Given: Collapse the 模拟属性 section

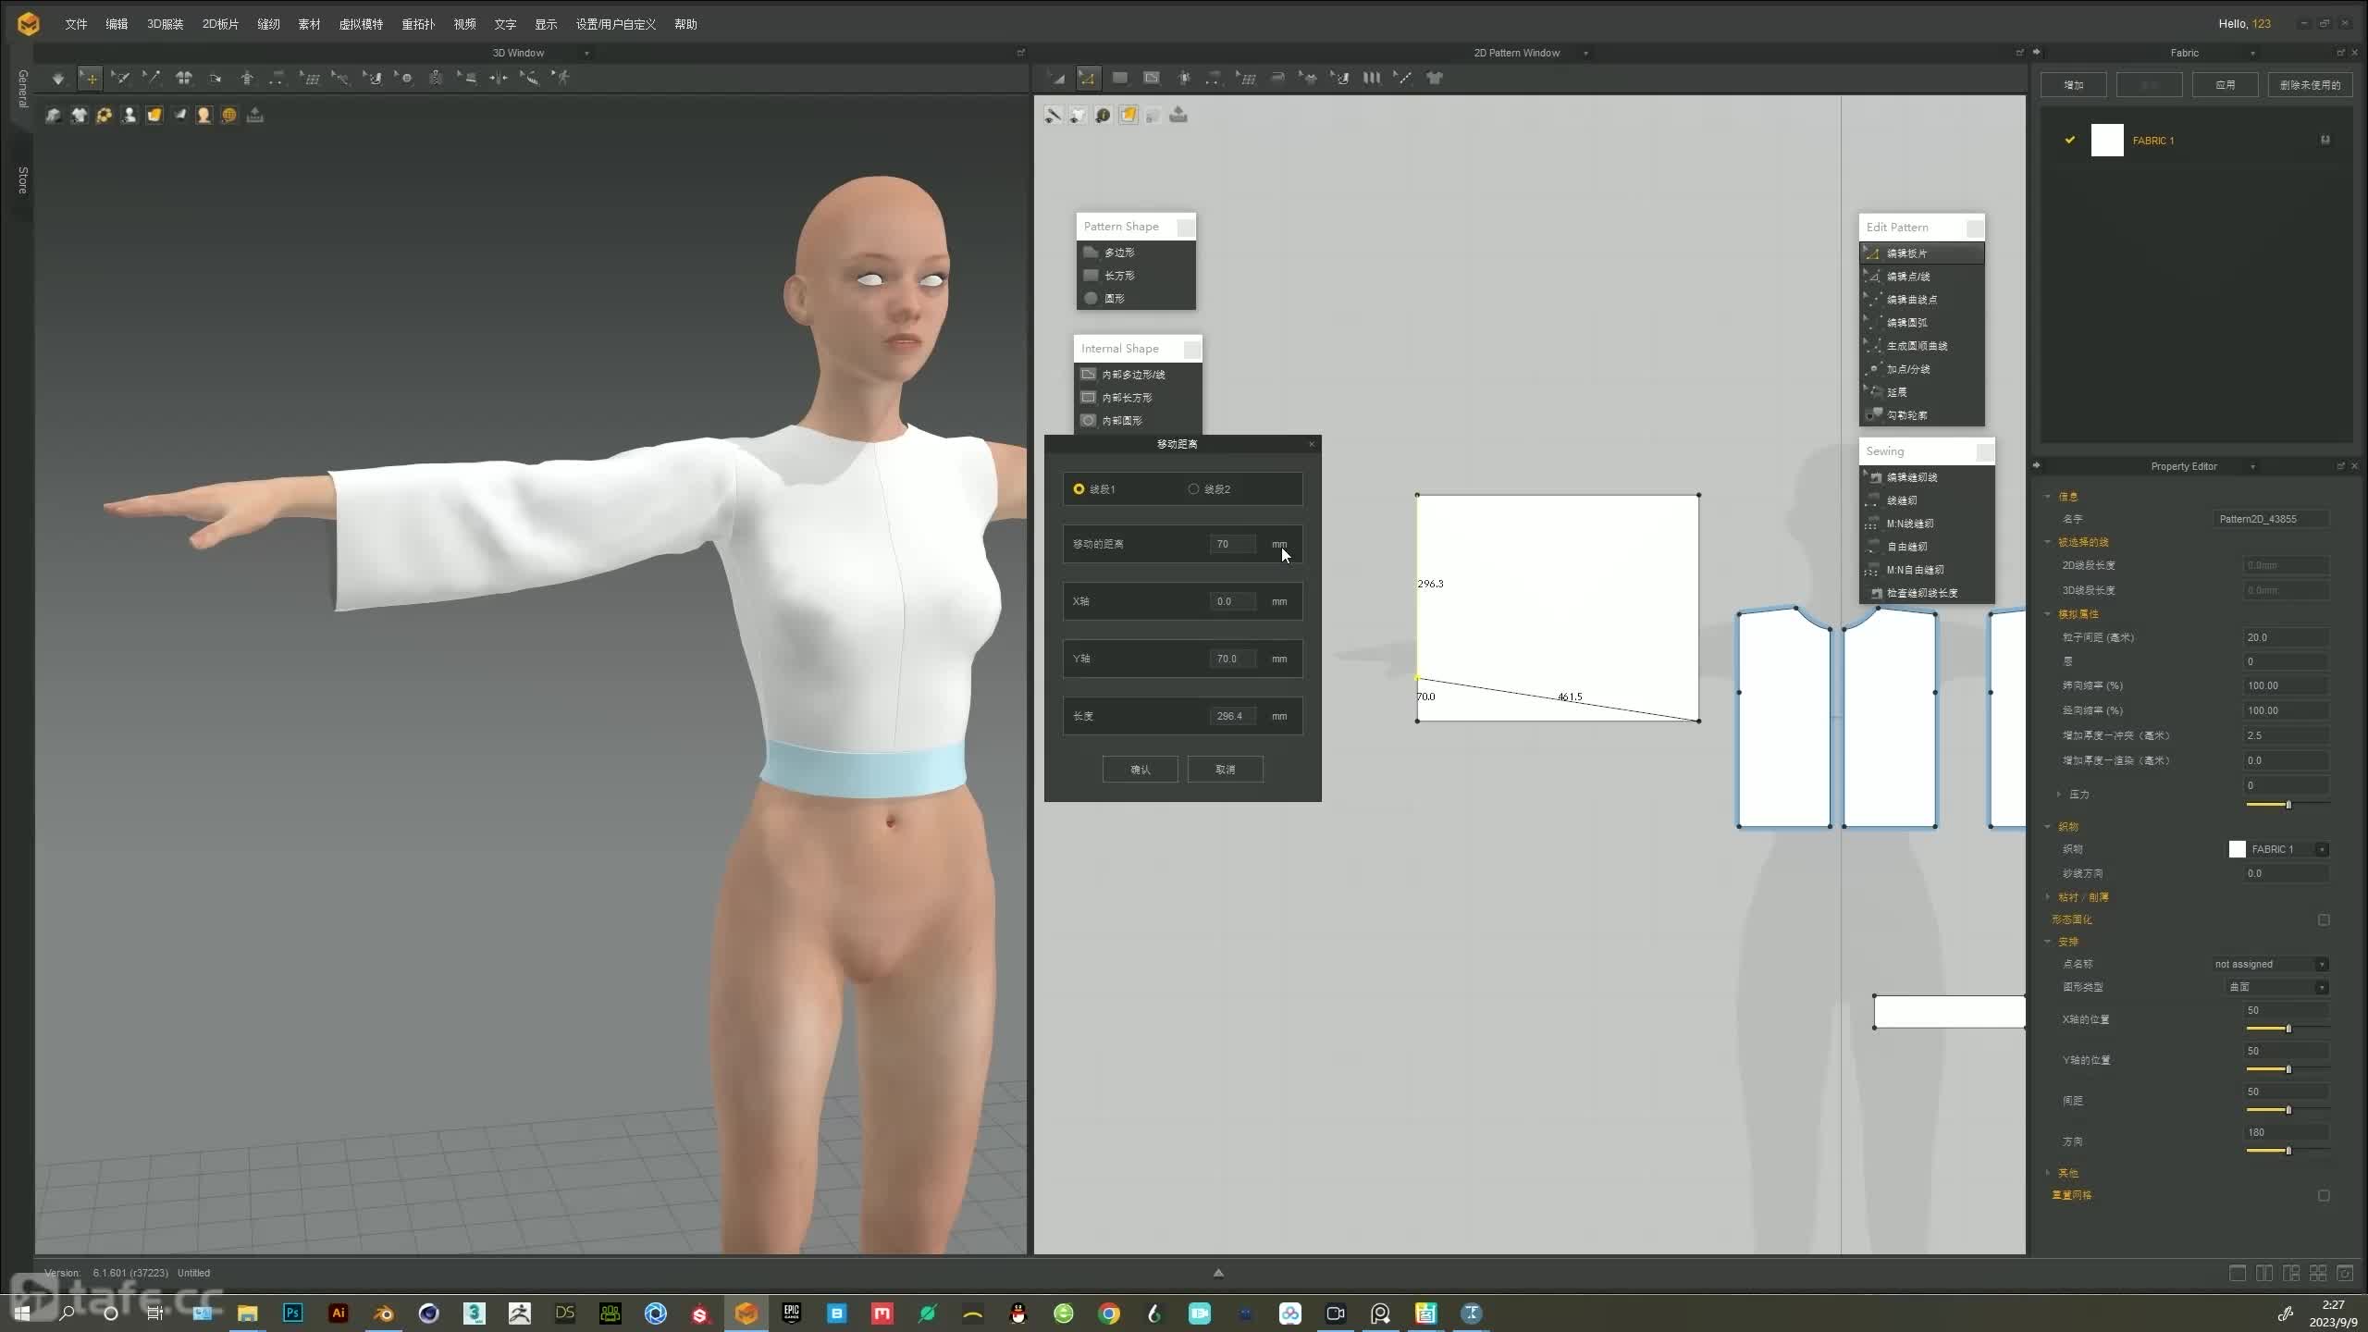Looking at the screenshot, I should (2048, 614).
